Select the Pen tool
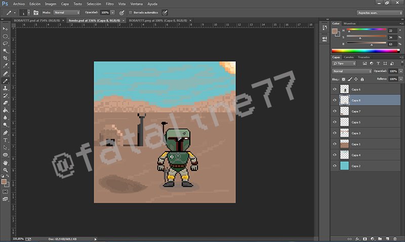Image resolution: width=405 pixels, height=242 pixels. 5,133
